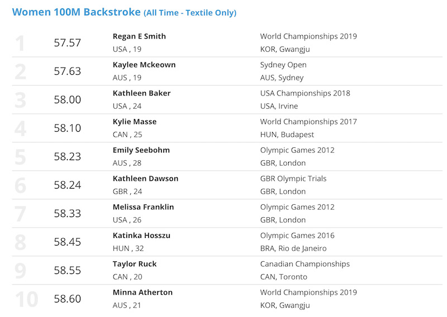The height and width of the screenshot is (317, 447).
Task: Open Taylor Ruck's profile
Action: pyautogui.click(x=135, y=264)
